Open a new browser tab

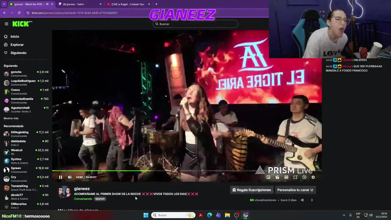pos(156,4)
